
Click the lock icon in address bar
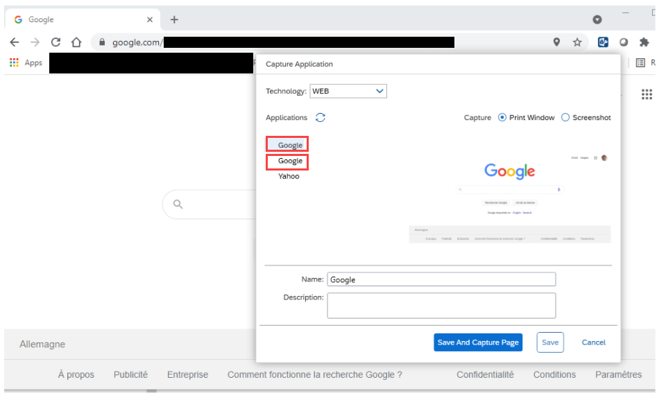tap(102, 42)
